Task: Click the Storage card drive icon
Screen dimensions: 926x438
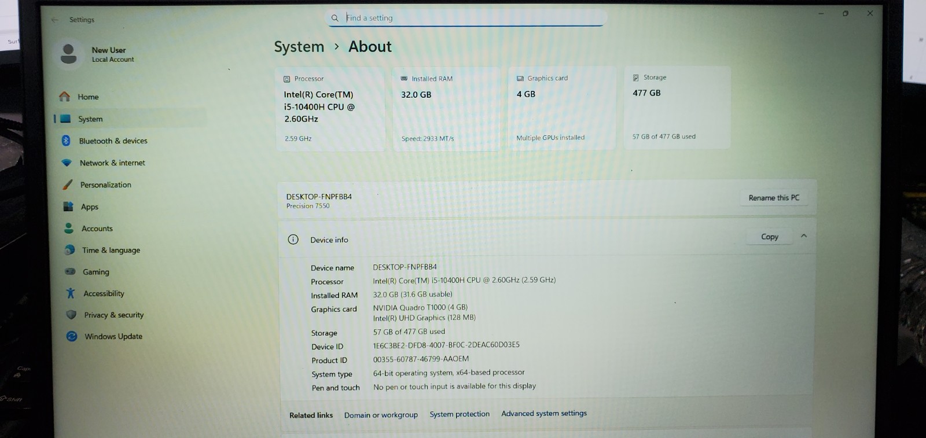Action: (x=635, y=78)
